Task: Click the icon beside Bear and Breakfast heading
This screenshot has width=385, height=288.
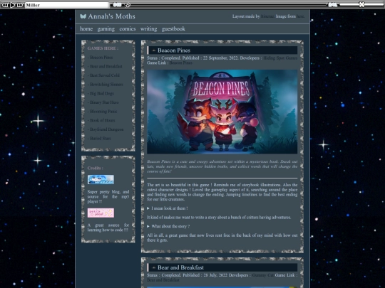Action: [x=154, y=267]
